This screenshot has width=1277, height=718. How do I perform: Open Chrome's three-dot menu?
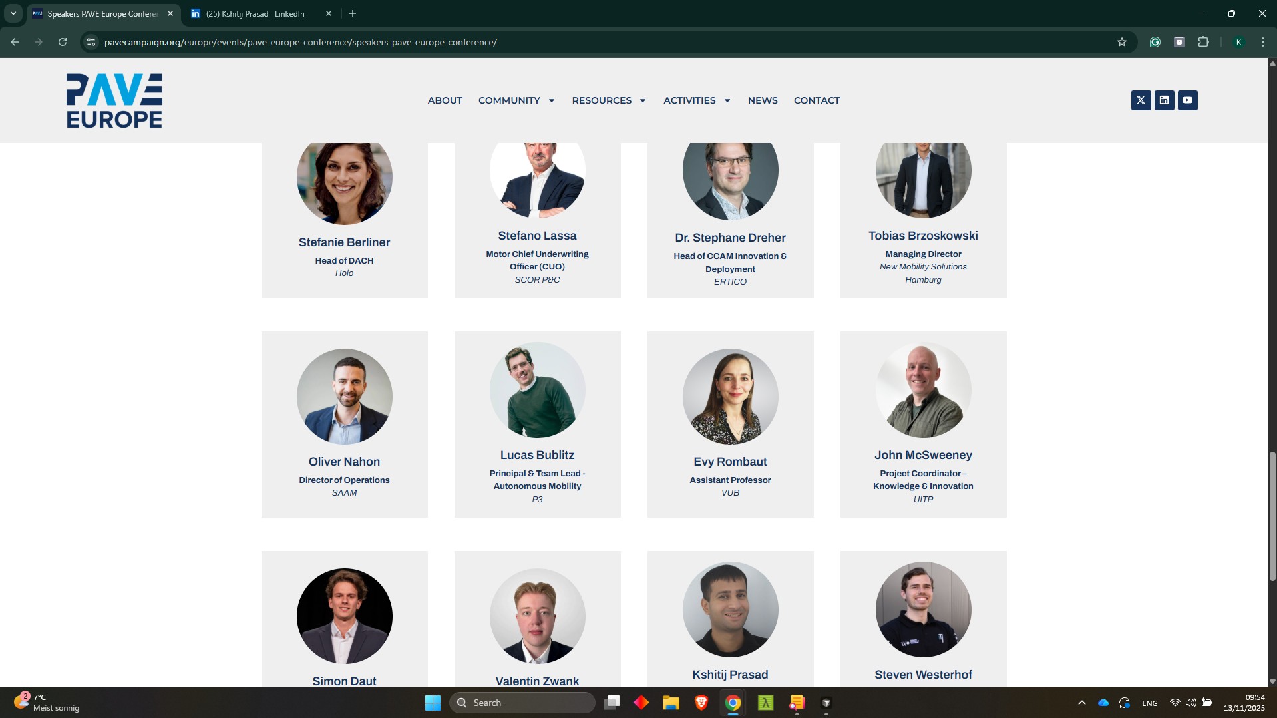click(1262, 42)
